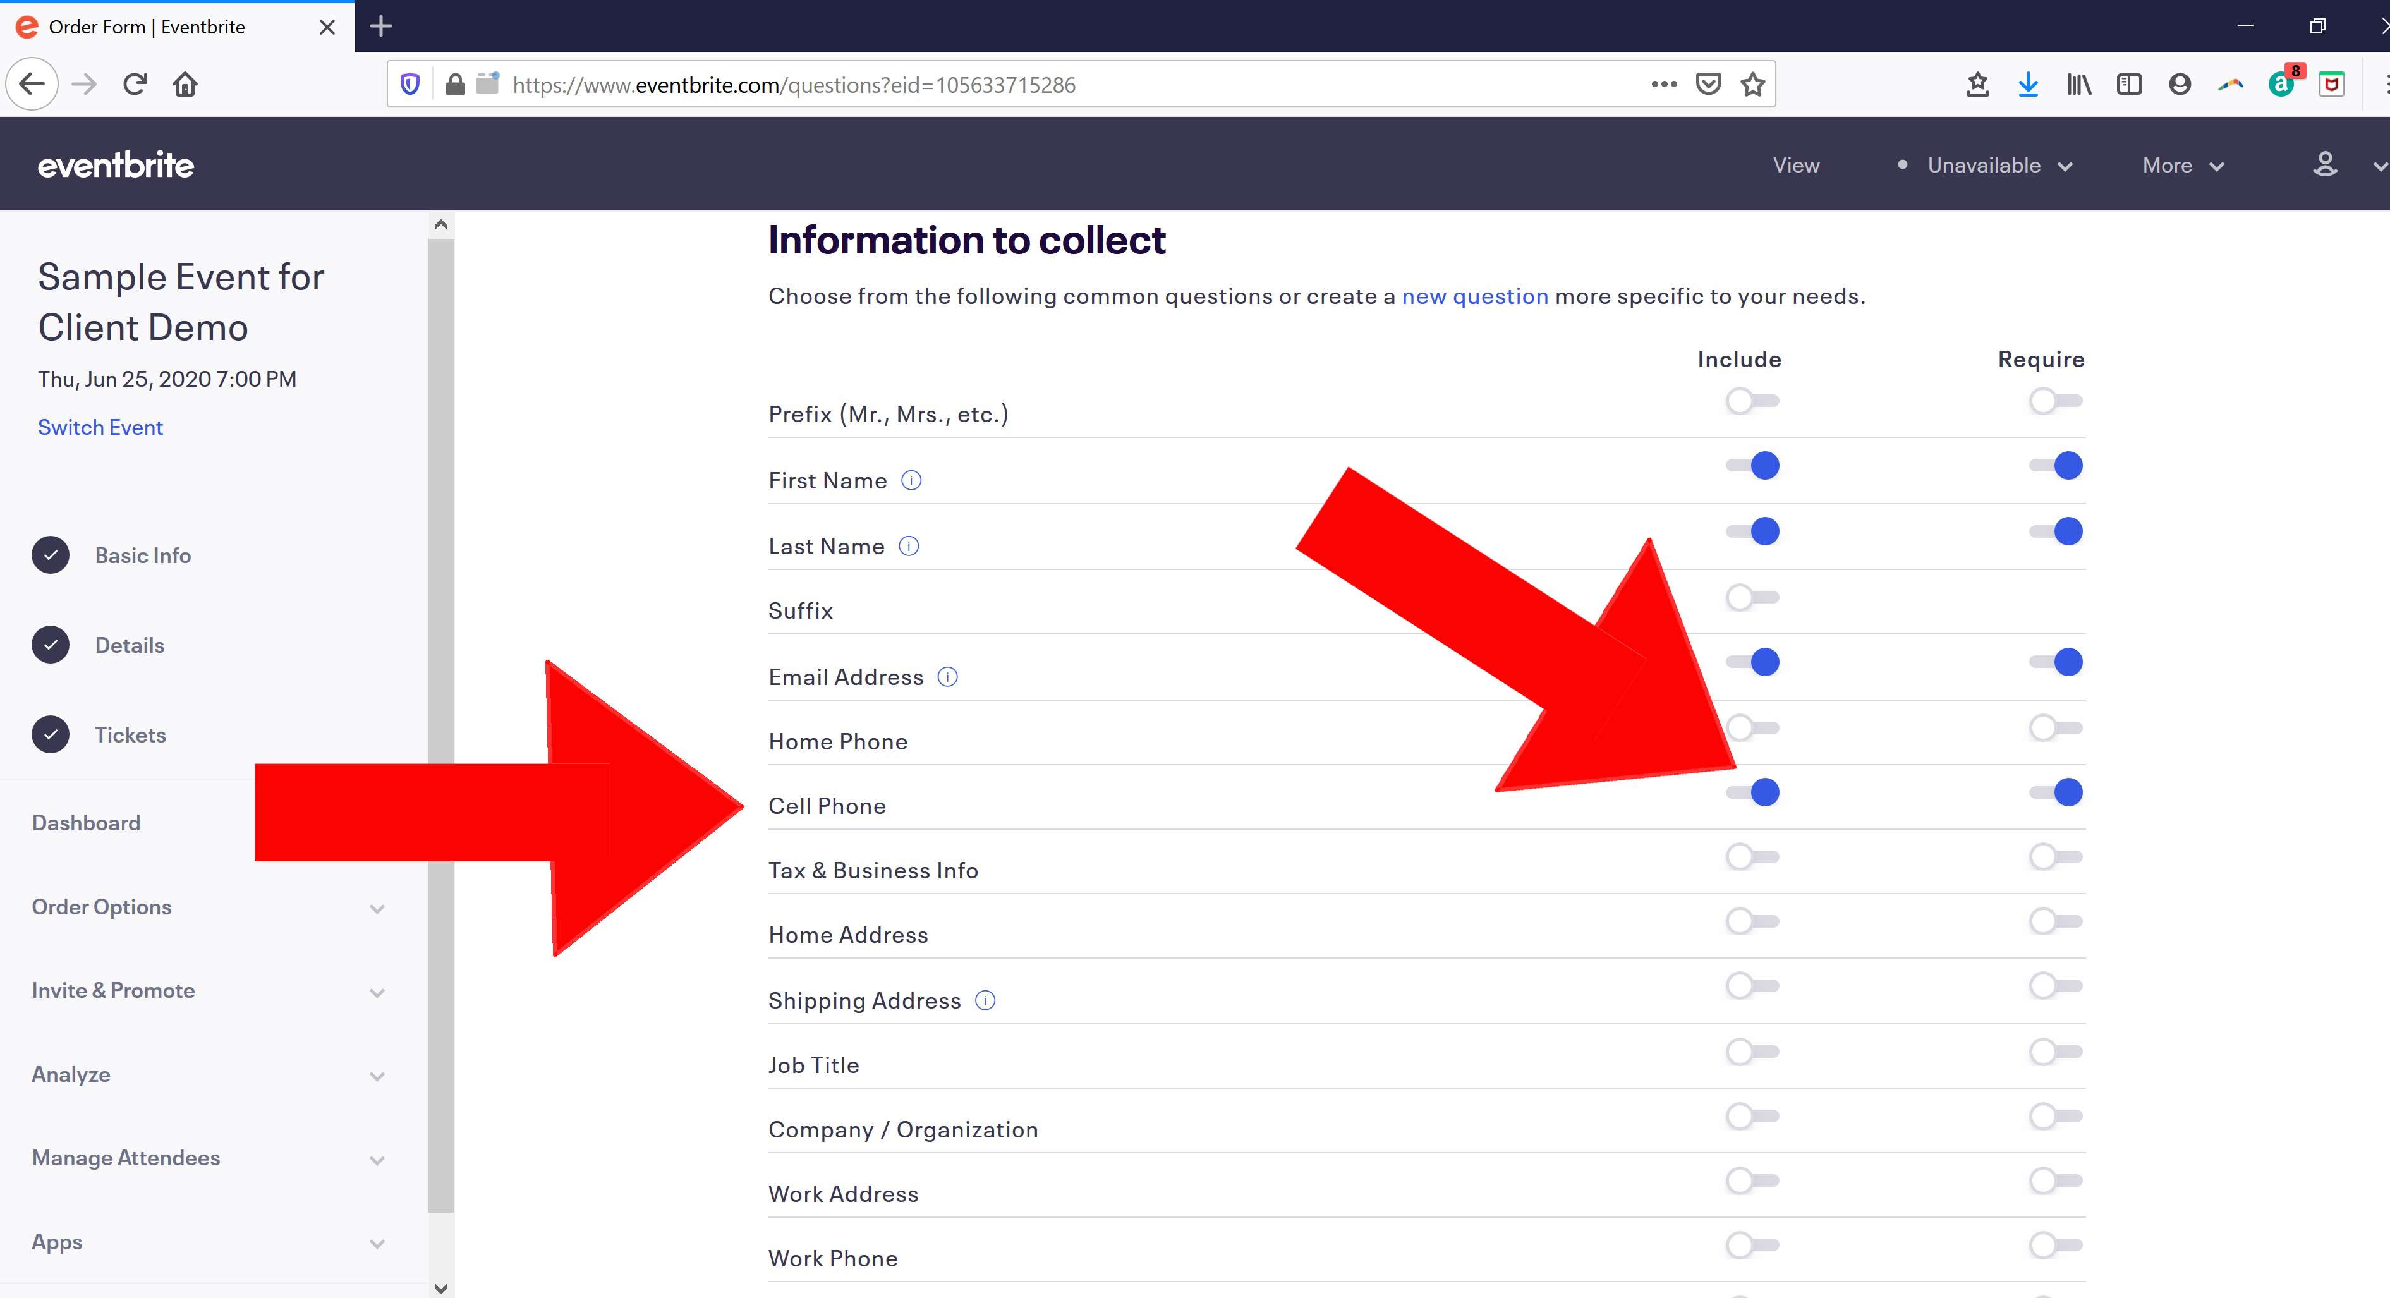
Task: Click the Email Address info icon
Action: pyautogui.click(x=947, y=677)
